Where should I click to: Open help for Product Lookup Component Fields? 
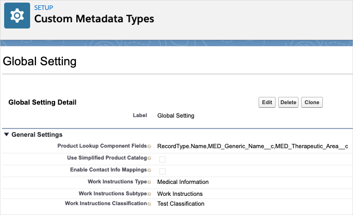click(x=150, y=147)
